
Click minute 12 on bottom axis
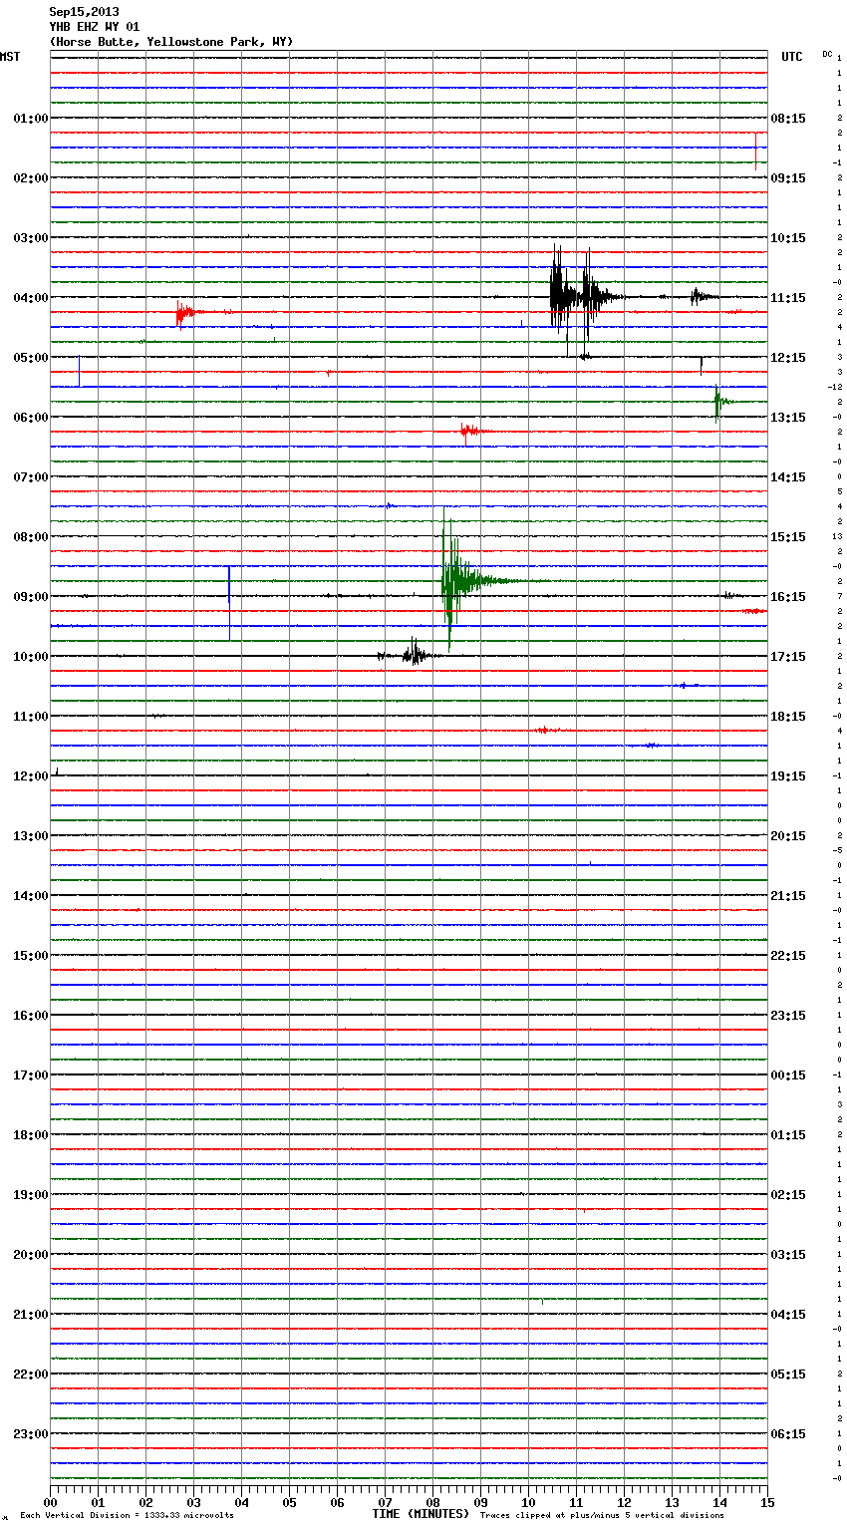click(x=624, y=1502)
